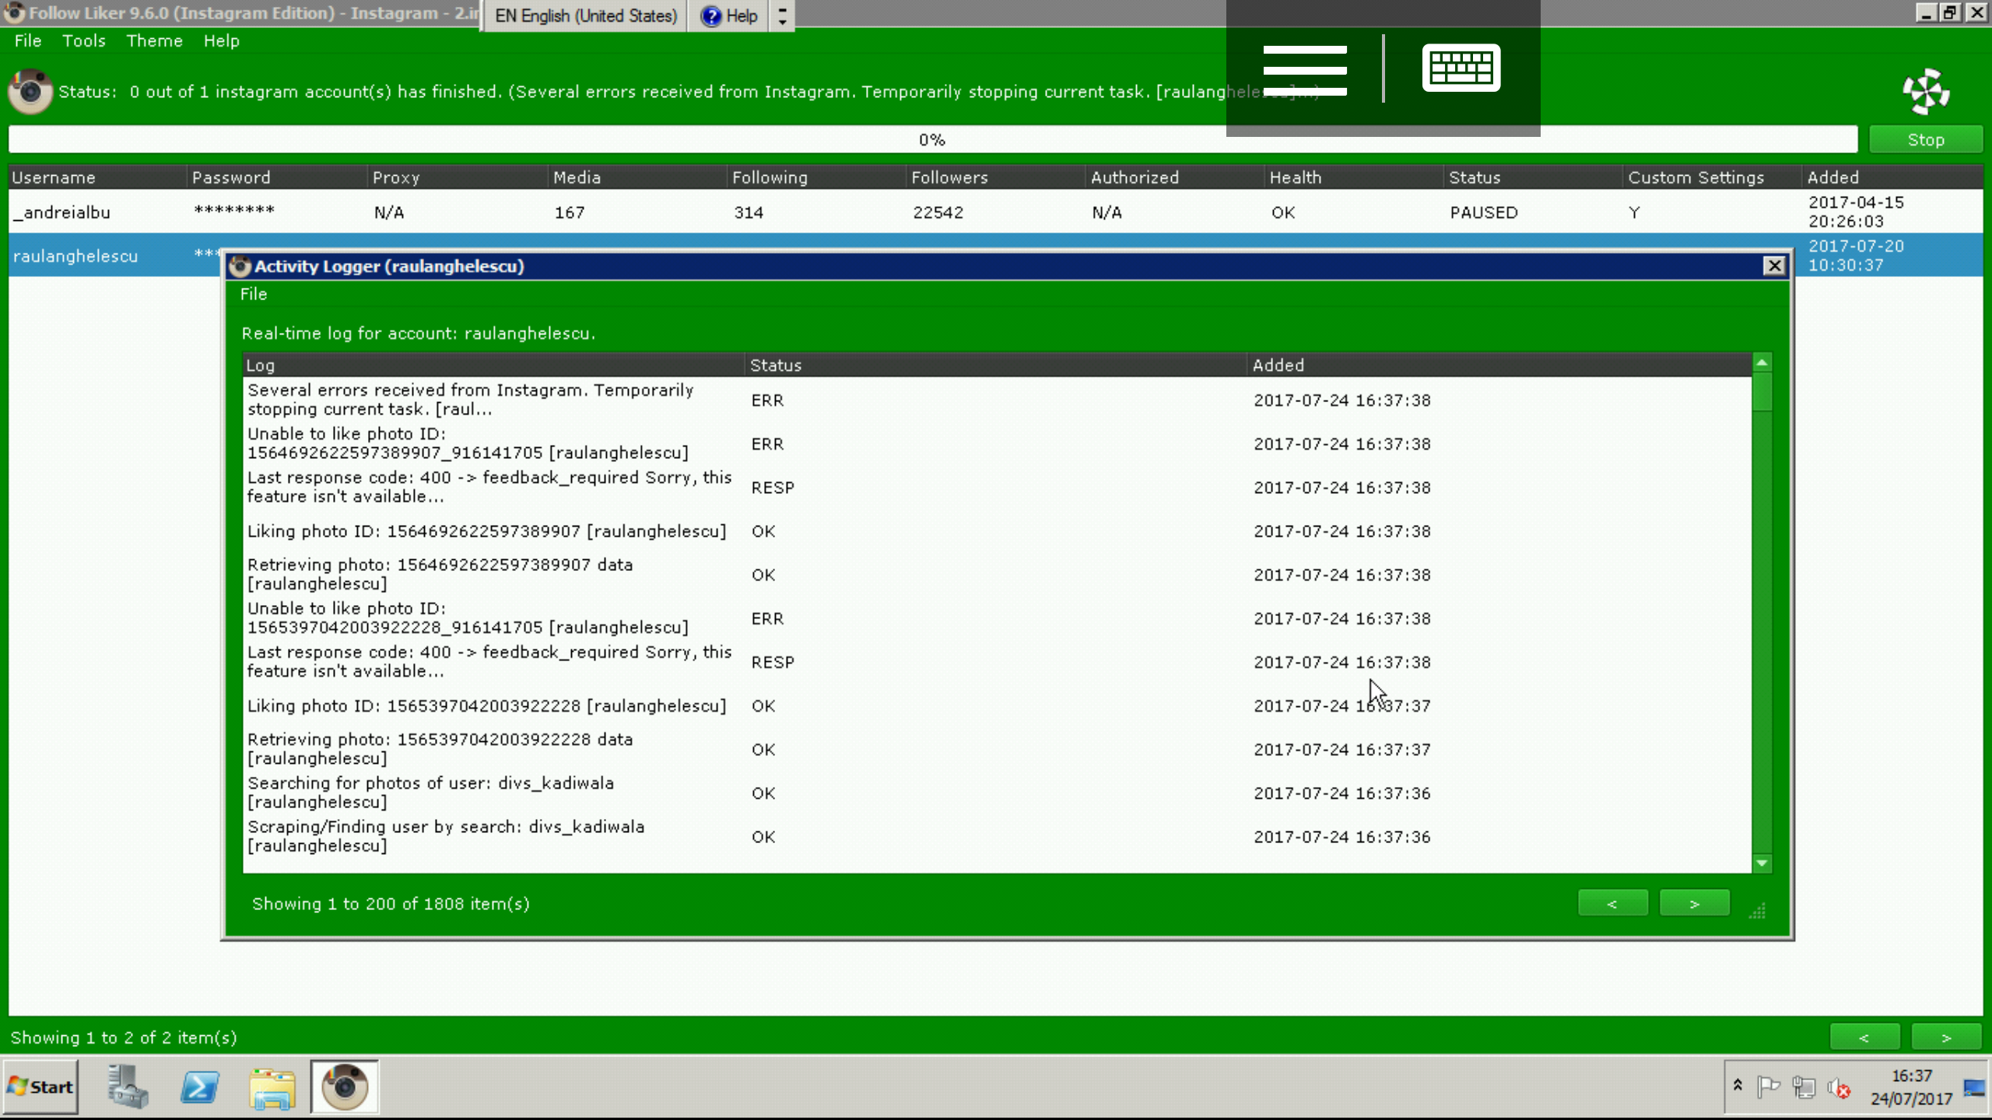
Task: Open language bar options dropdown arrow
Action: 782,16
